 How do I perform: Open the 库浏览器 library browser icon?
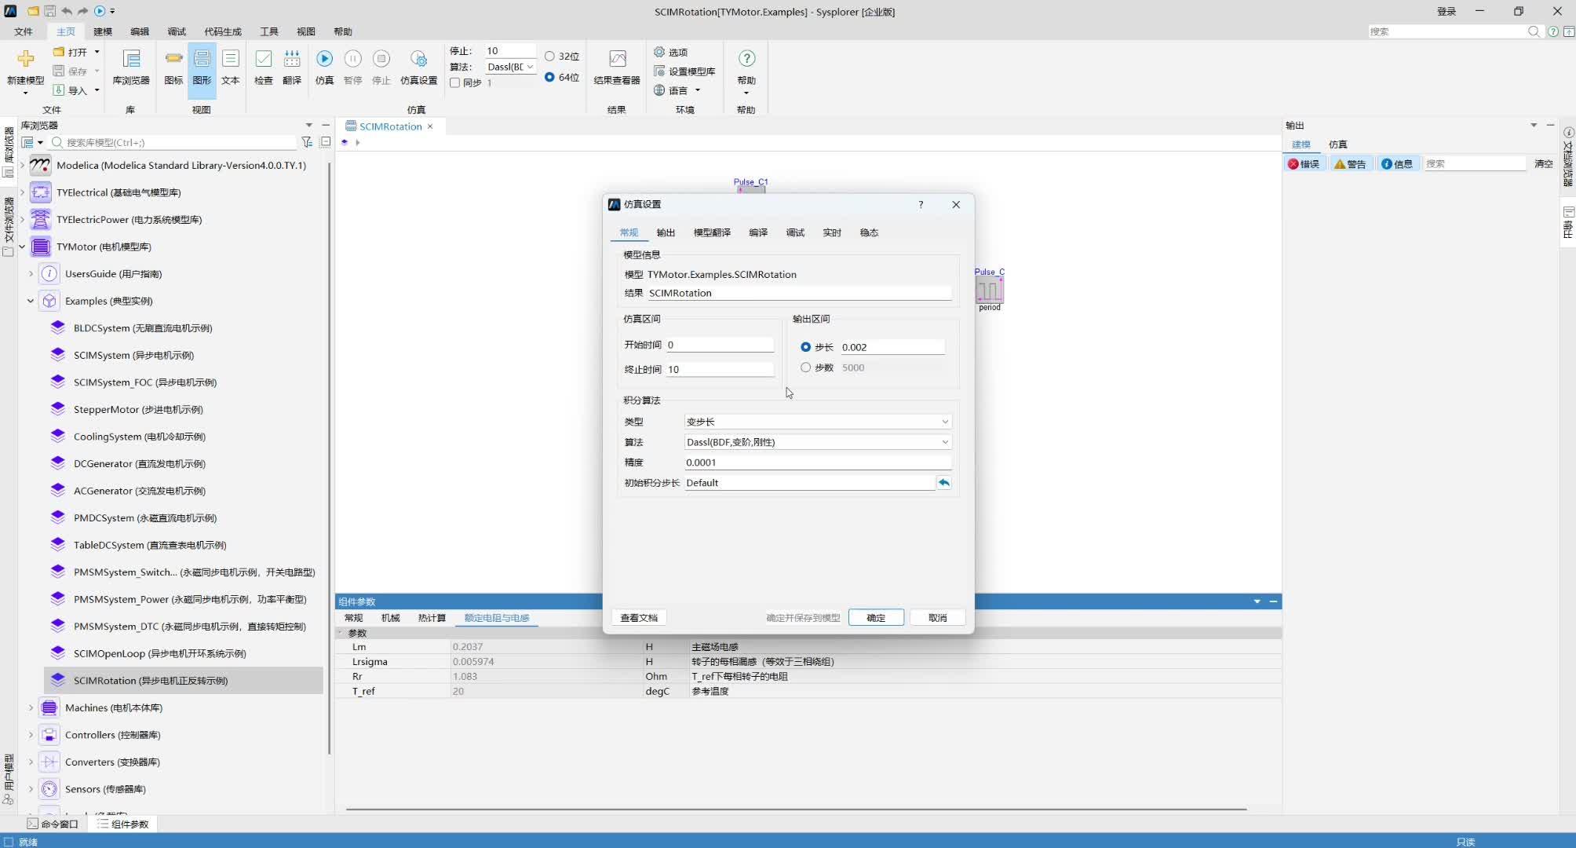(131, 60)
